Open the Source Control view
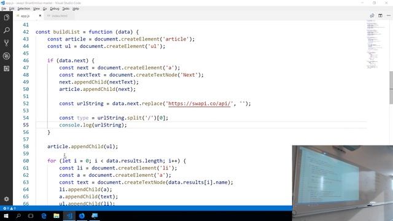This screenshot has width=393, height=221. click(x=7, y=43)
